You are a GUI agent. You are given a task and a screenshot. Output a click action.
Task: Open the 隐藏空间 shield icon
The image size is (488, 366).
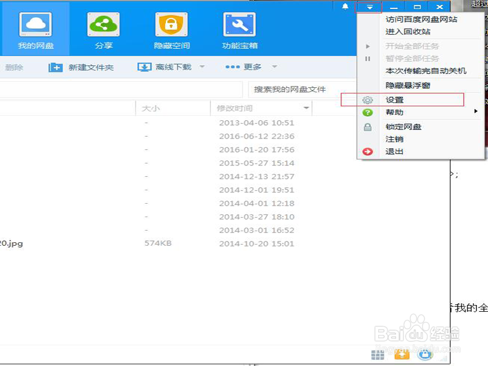[x=171, y=24]
